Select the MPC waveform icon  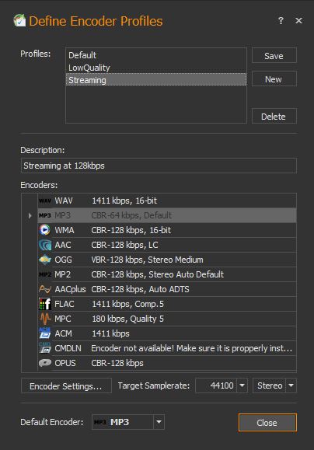tap(45, 319)
